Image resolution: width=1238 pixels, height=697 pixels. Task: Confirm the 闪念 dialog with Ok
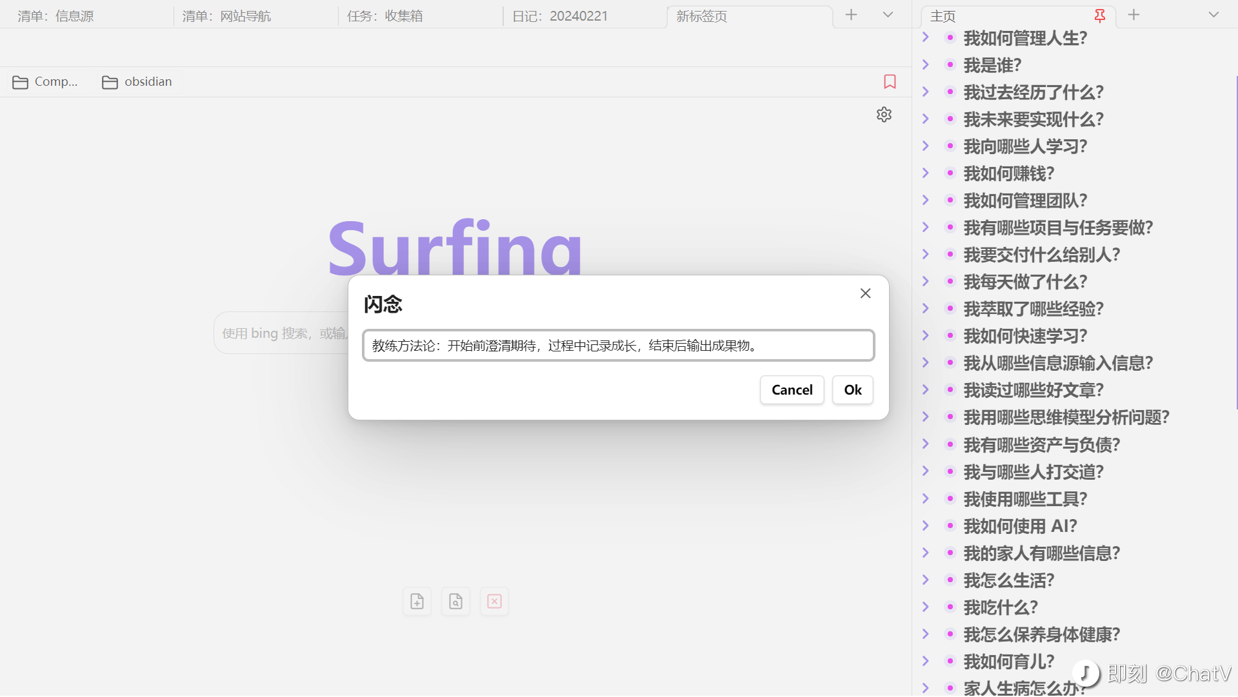(x=852, y=390)
